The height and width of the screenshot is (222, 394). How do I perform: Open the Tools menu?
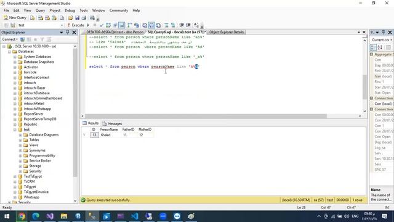[x=84, y=10]
